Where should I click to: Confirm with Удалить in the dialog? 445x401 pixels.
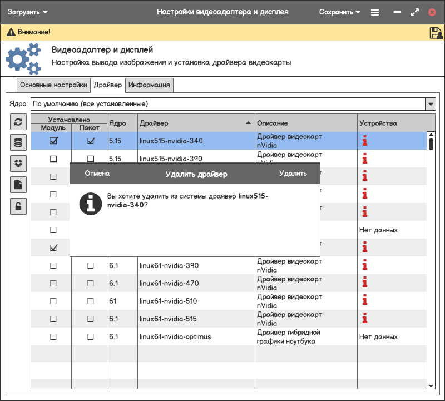(x=293, y=174)
